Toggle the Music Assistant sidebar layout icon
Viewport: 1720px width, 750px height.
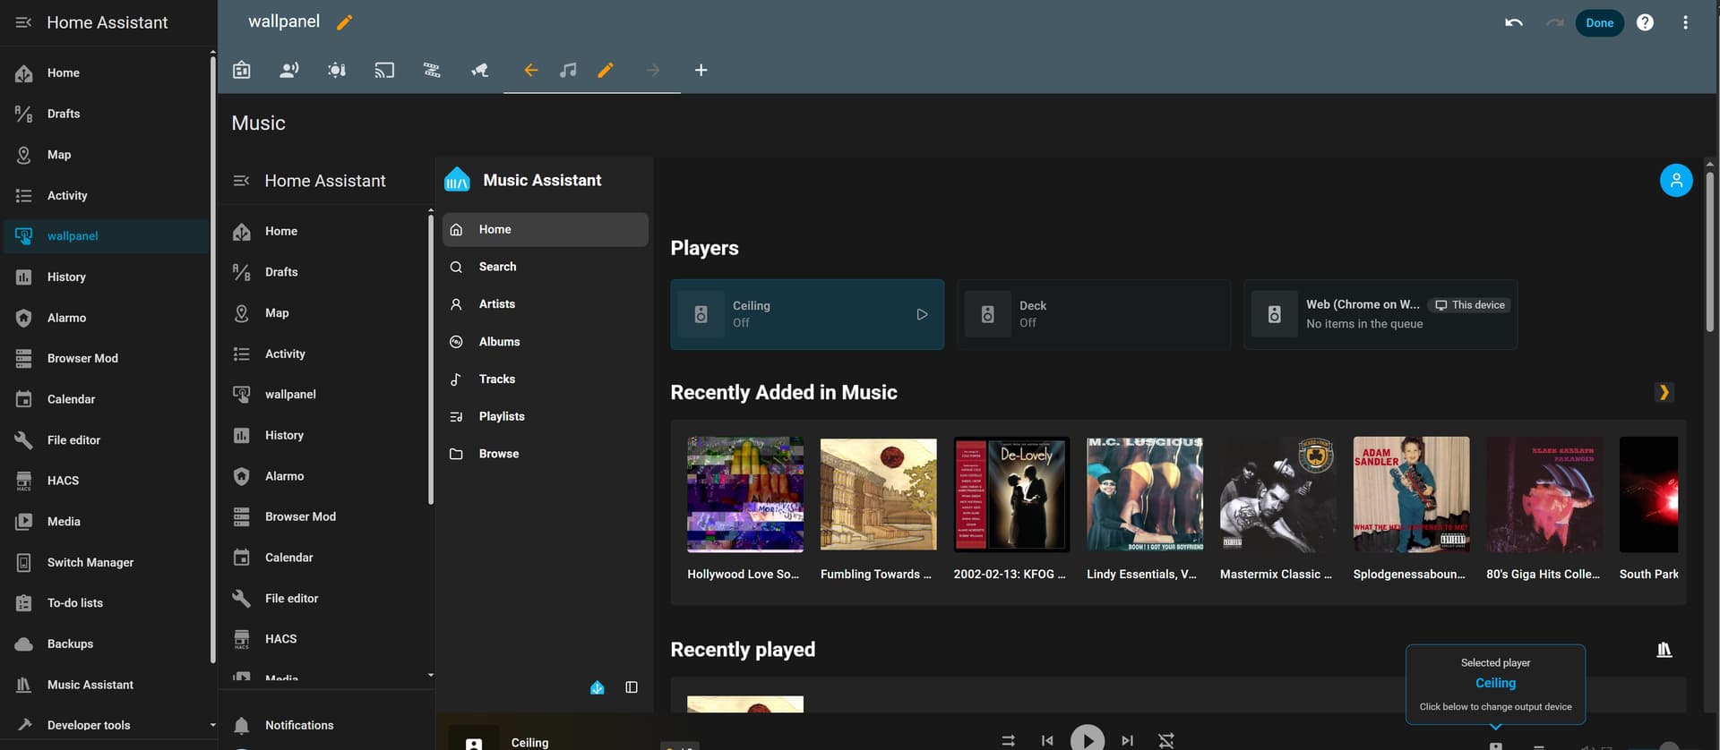tap(632, 687)
